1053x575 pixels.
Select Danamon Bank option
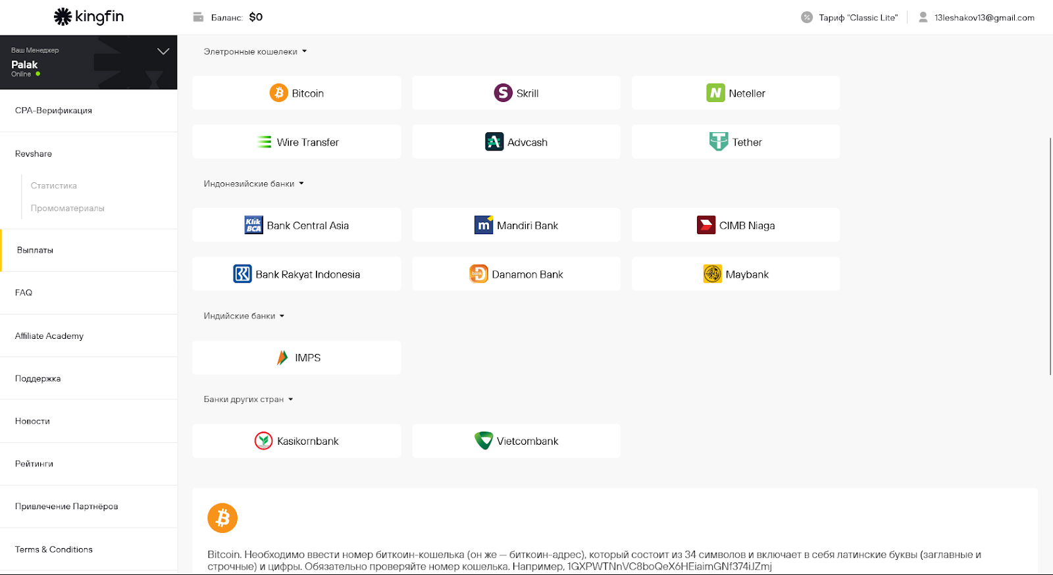[x=517, y=274]
